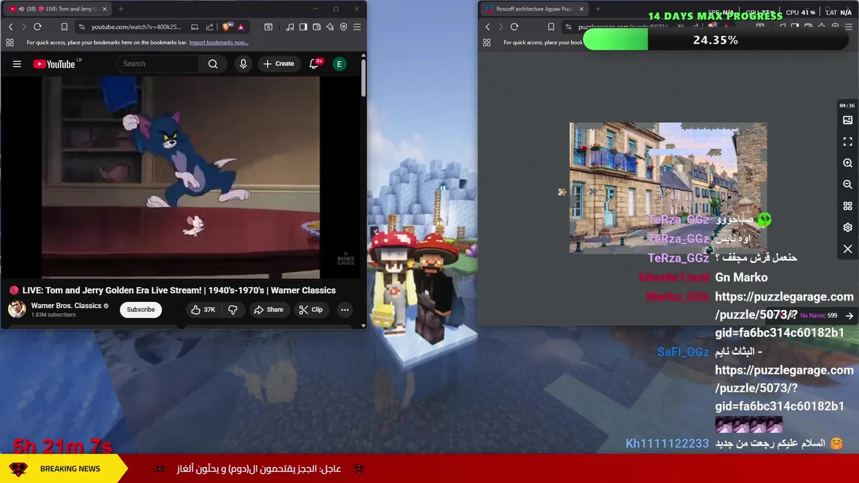Go to the YouTube home logo
This screenshot has height=483, width=859.
pyautogui.click(x=54, y=64)
